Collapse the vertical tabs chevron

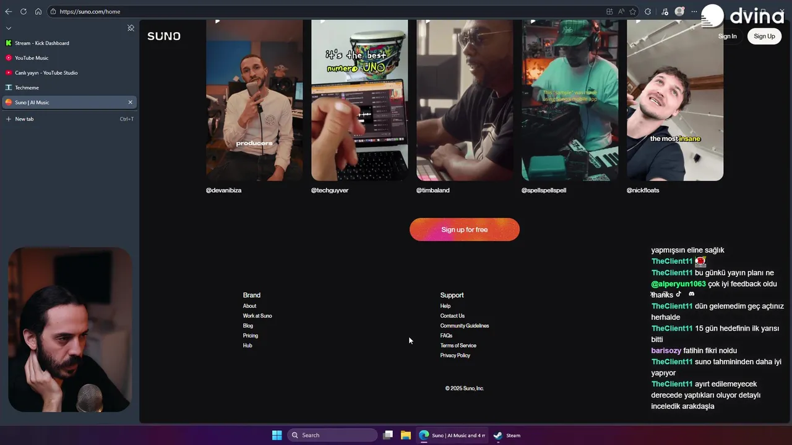click(x=9, y=28)
